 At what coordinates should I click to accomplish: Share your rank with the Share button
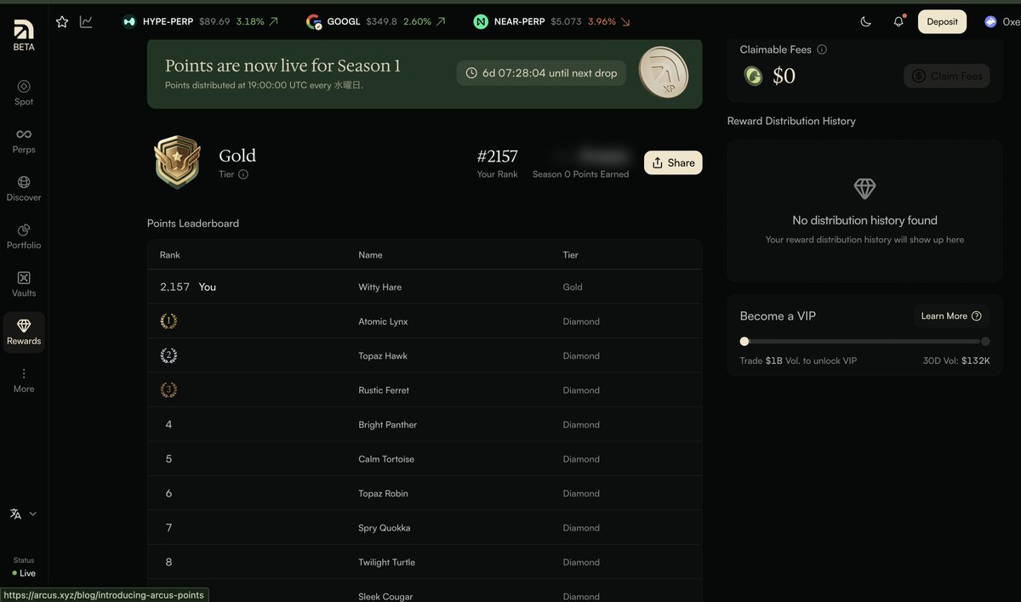673,162
